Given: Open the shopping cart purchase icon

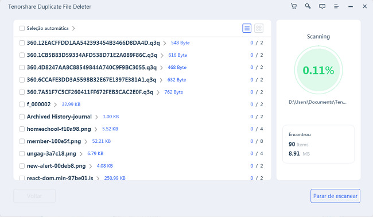Looking at the screenshot, I should (294, 6).
